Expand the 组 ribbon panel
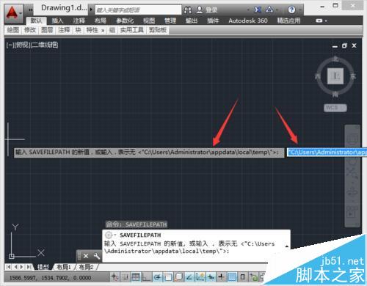Screen dimensions: 367x286 pos(112,30)
